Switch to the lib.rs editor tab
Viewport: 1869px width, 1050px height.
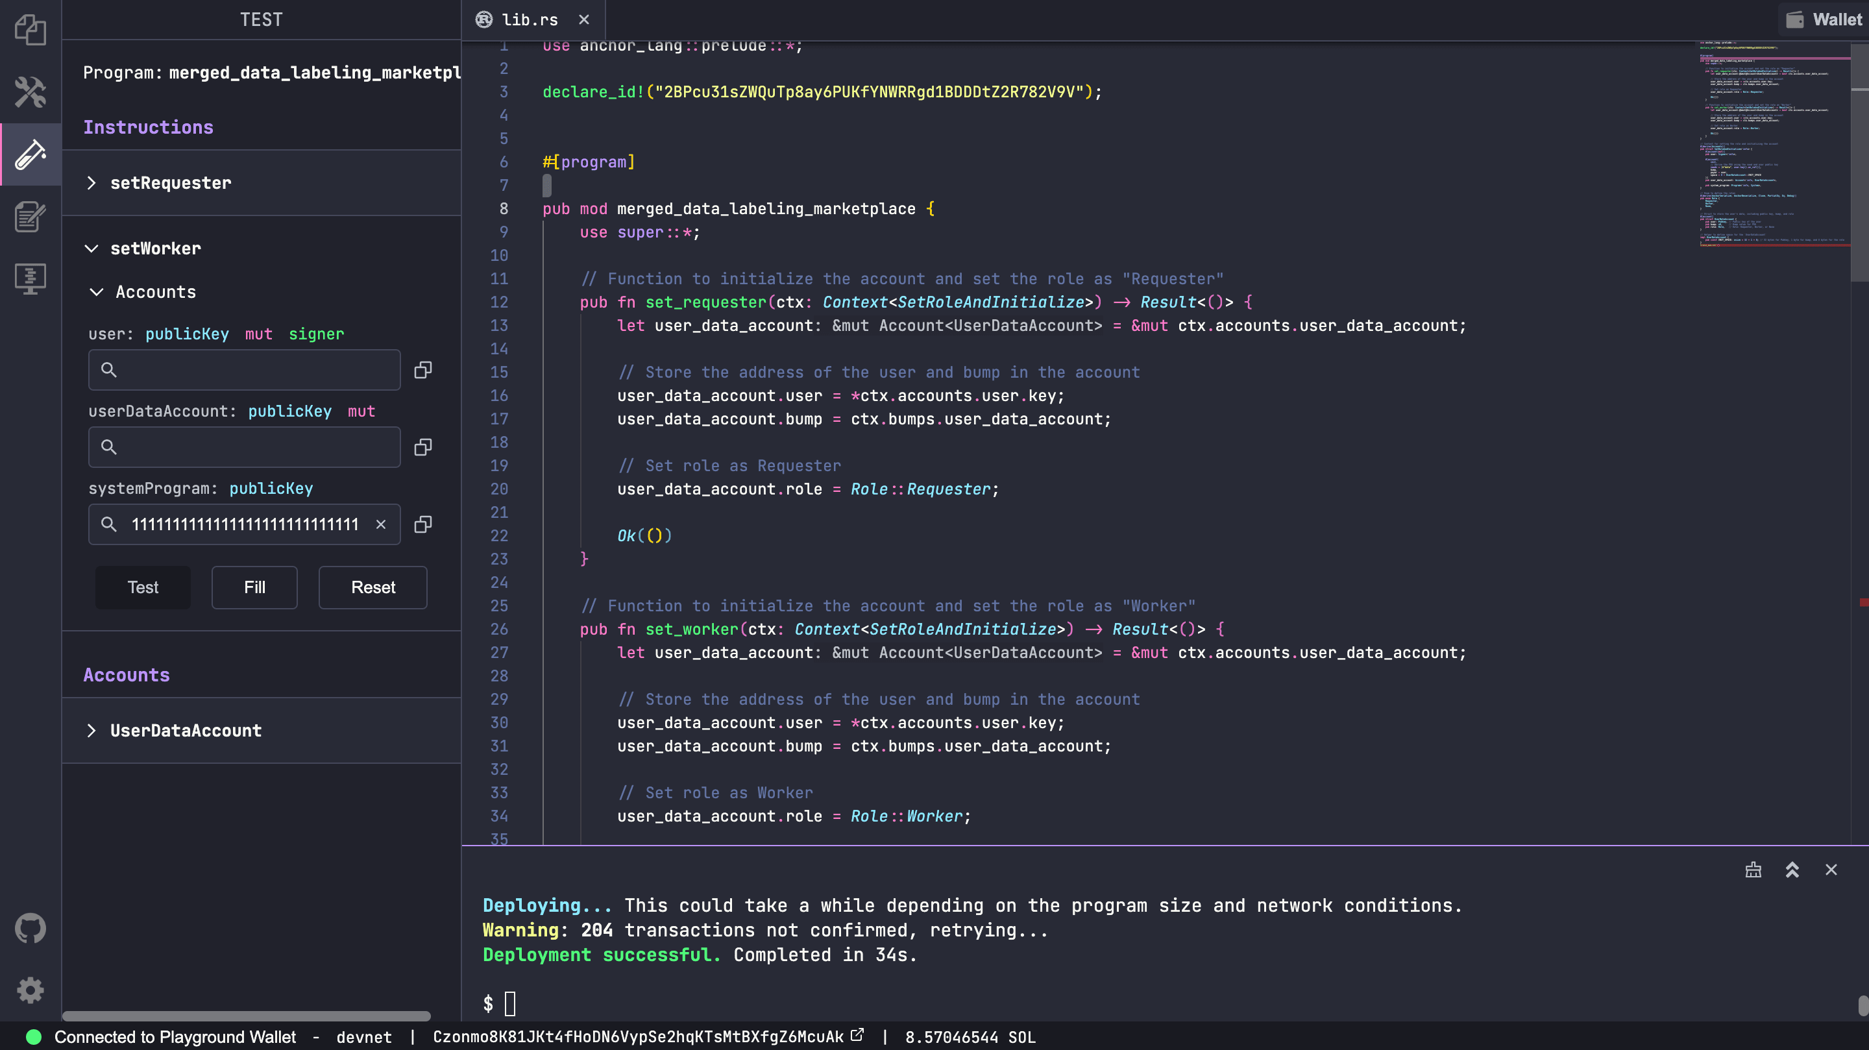pos(533,19)
